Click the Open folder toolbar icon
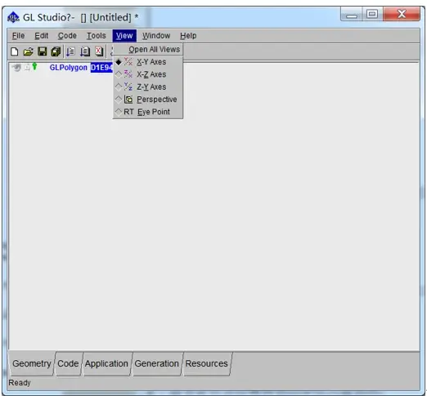The height and width of the screenshot is (396, 427). coord(28,51)
